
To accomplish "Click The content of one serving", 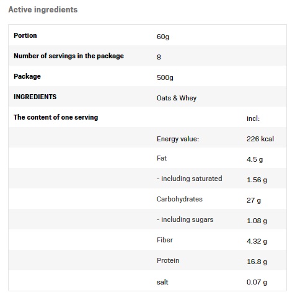I will click(56, 117).
